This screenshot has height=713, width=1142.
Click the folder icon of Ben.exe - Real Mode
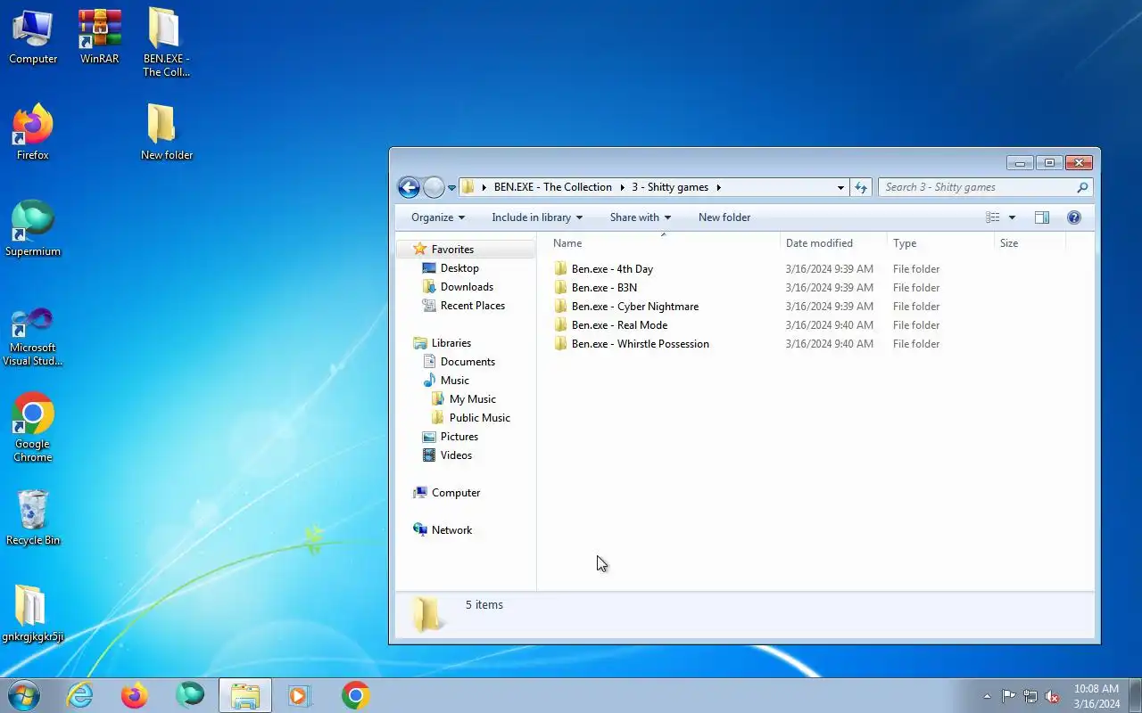pyautogui.click(x=560, y=325)
